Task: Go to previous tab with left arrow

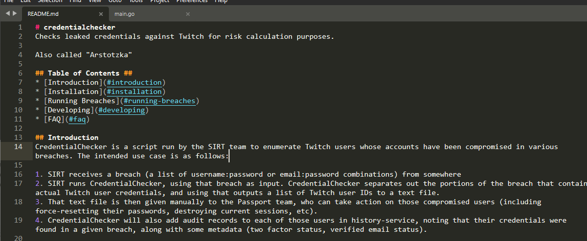Action: [8, 13]
